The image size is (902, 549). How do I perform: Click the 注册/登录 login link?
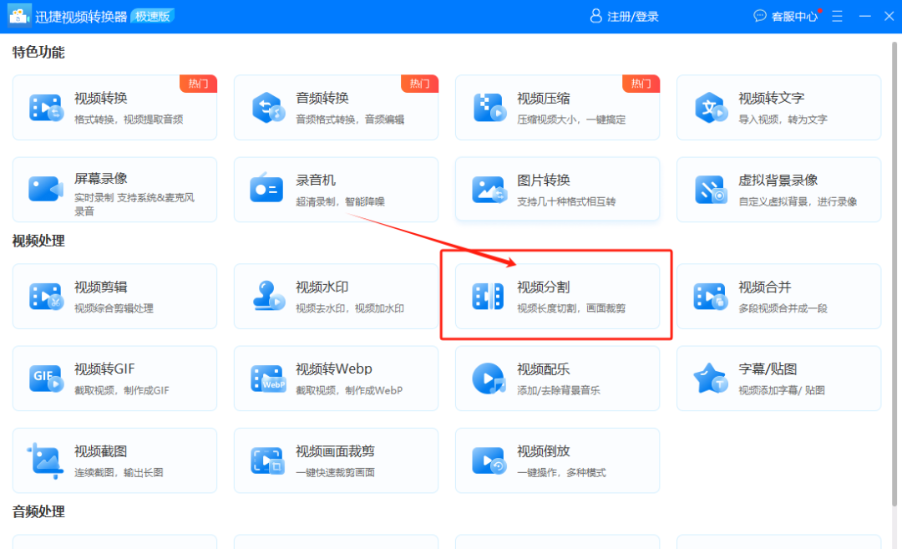(x=633, y=17)
